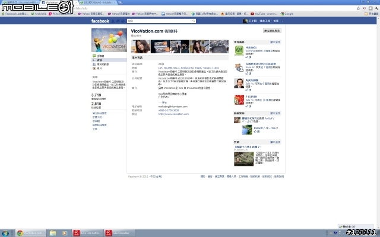Go to 首頁 home in the Facebook header
This screenshot has height=237, width=380.
[275, 21]
